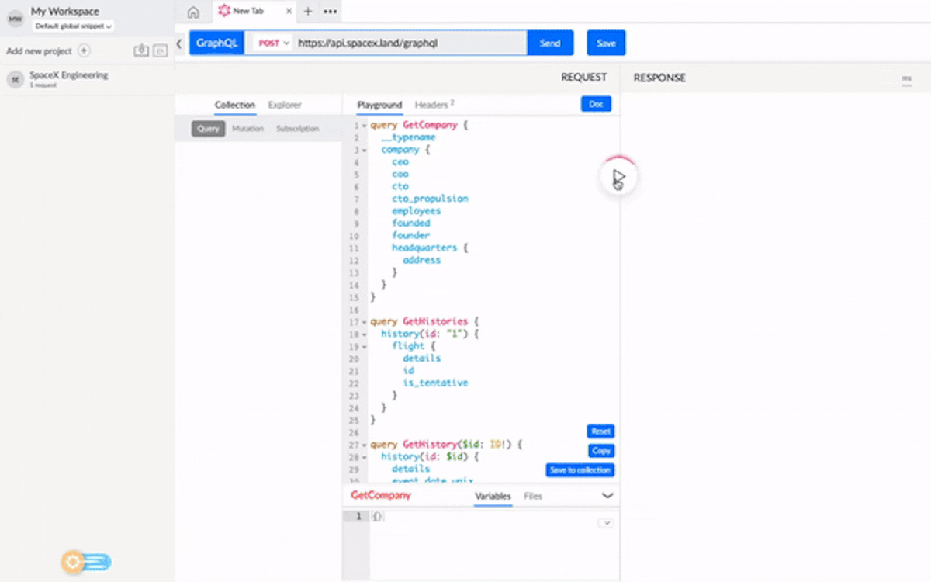The image size is (931, 582).
Task: Open the POST method dropdown
Action: (274, 43)
